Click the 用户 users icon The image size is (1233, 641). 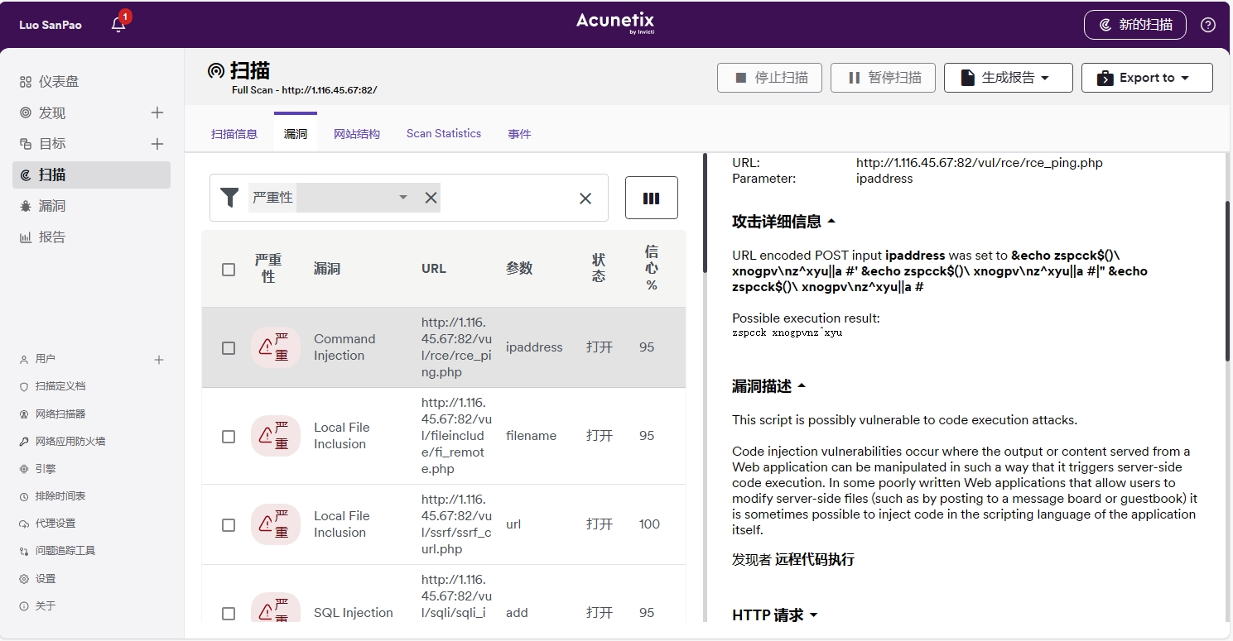pos(24,359)
